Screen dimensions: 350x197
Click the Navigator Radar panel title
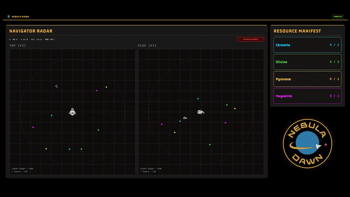[31, 31]
